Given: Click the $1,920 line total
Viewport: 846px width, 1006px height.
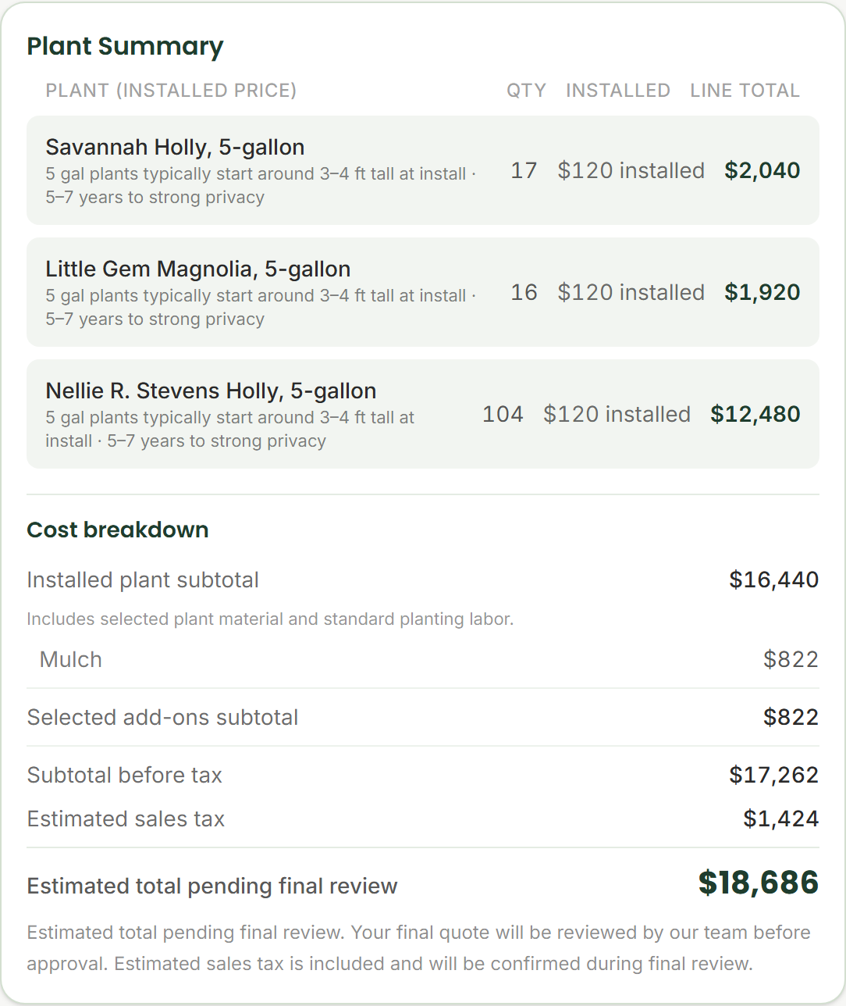Looking at the screenshot, I should click(762, 292).
